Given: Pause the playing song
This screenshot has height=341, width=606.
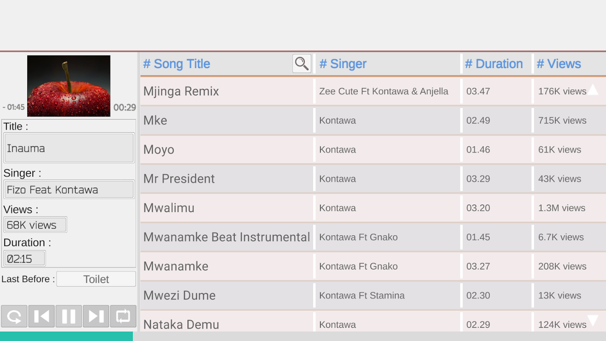Looking at the screenshot, I should pos(69,316).
